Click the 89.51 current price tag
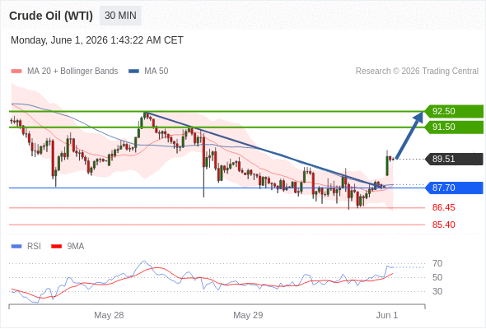 tap(454, 159)
